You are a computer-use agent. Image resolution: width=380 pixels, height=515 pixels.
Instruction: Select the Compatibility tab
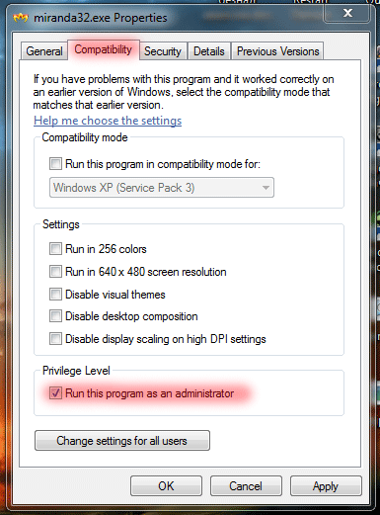click(104, 49)
